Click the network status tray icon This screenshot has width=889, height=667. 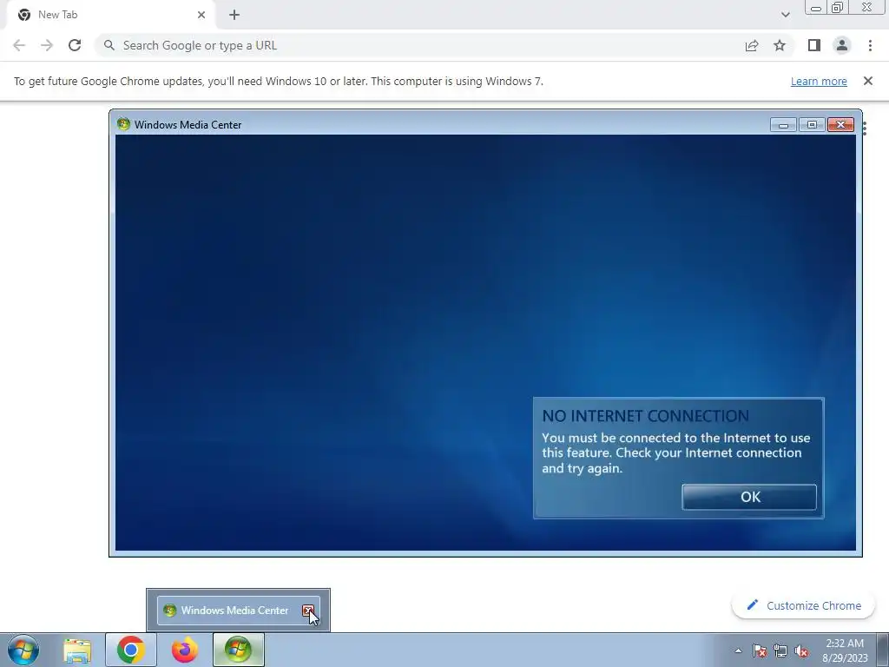(780, 650)
